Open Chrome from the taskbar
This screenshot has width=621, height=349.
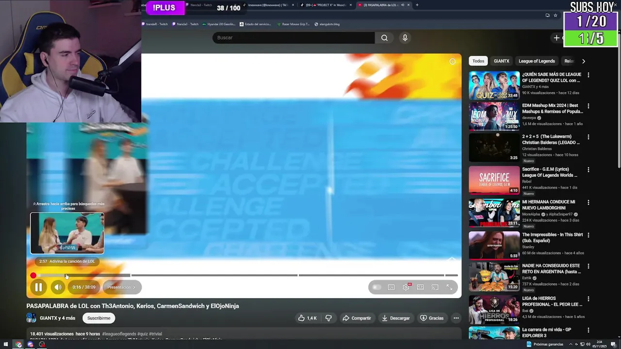18,345
